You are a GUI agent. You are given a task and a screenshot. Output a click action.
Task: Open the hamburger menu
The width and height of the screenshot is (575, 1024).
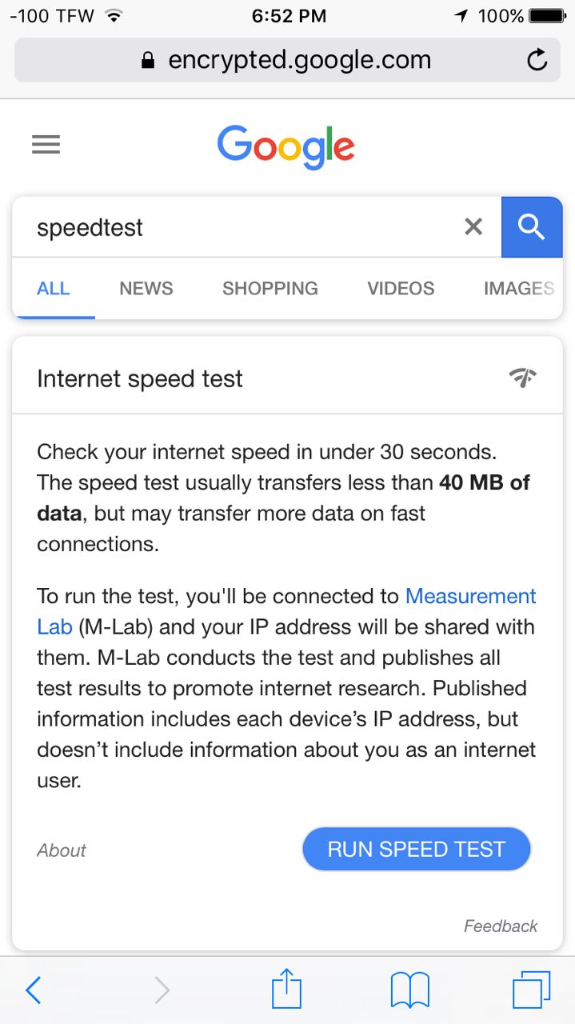pos(46,145)
